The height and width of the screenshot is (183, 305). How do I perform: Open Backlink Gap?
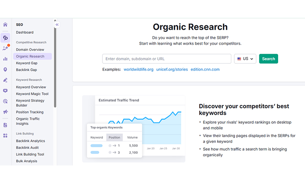tap(26, 70)
